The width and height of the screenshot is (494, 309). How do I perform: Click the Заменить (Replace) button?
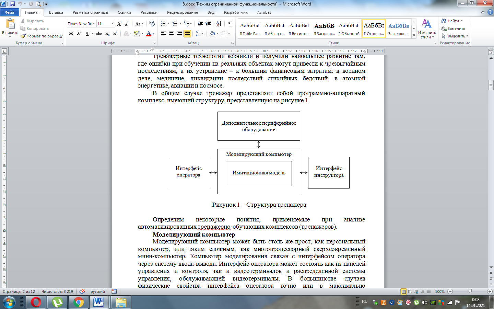pyautogui.click(x=453, y=28)
